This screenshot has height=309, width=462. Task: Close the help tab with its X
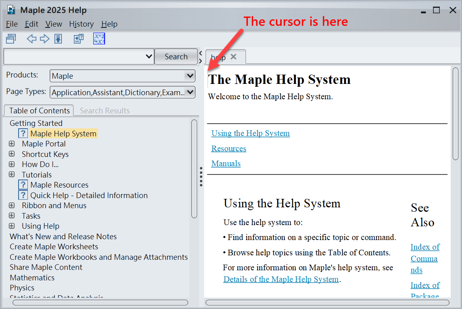(x=233, y=56)
